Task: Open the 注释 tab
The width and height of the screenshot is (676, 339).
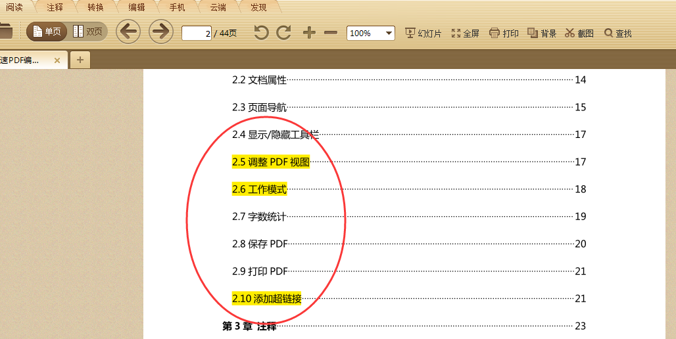Action: pos(55,7)
